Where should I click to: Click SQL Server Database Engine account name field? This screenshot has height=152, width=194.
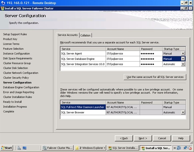click(x=123, y=59)
